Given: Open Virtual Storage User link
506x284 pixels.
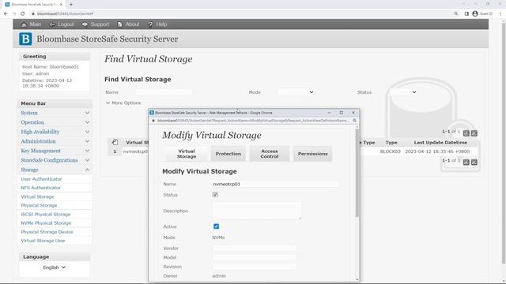Looking at the screenshot, I should click(x=43, y=241).
